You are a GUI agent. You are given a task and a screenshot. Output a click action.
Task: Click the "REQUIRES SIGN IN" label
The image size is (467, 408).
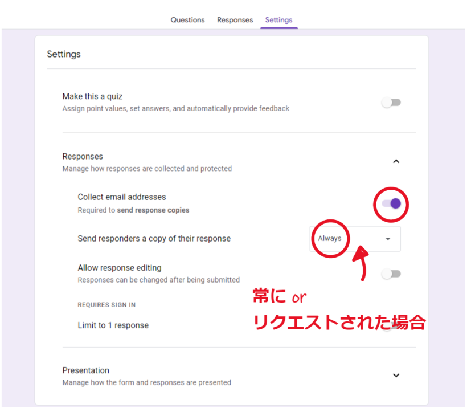click(x=106, y=305)
